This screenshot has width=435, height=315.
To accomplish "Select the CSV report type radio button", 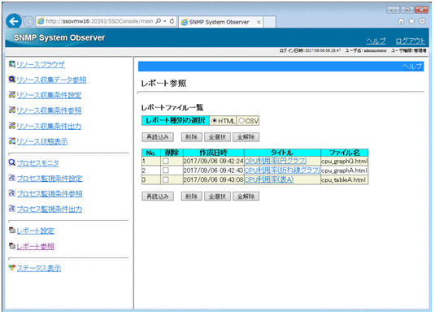I will pos(241,121).
